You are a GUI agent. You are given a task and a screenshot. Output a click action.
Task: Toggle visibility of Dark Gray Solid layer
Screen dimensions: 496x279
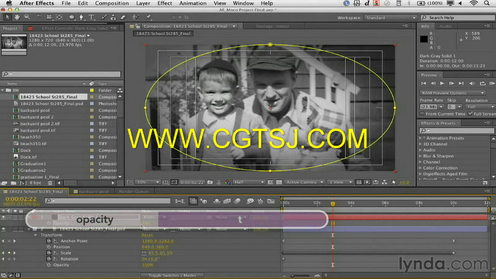[x=4, y=217]
